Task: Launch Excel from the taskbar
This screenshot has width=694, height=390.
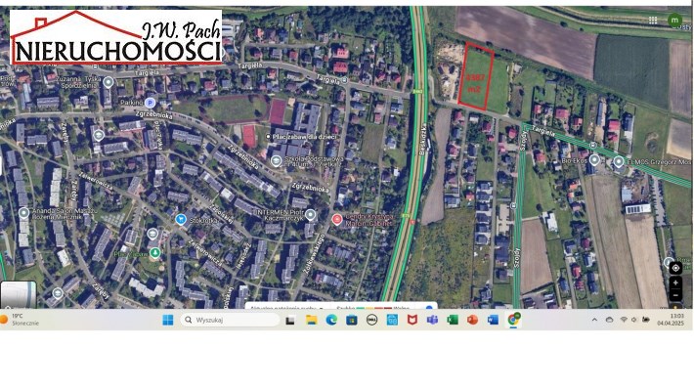Action: 453,320
